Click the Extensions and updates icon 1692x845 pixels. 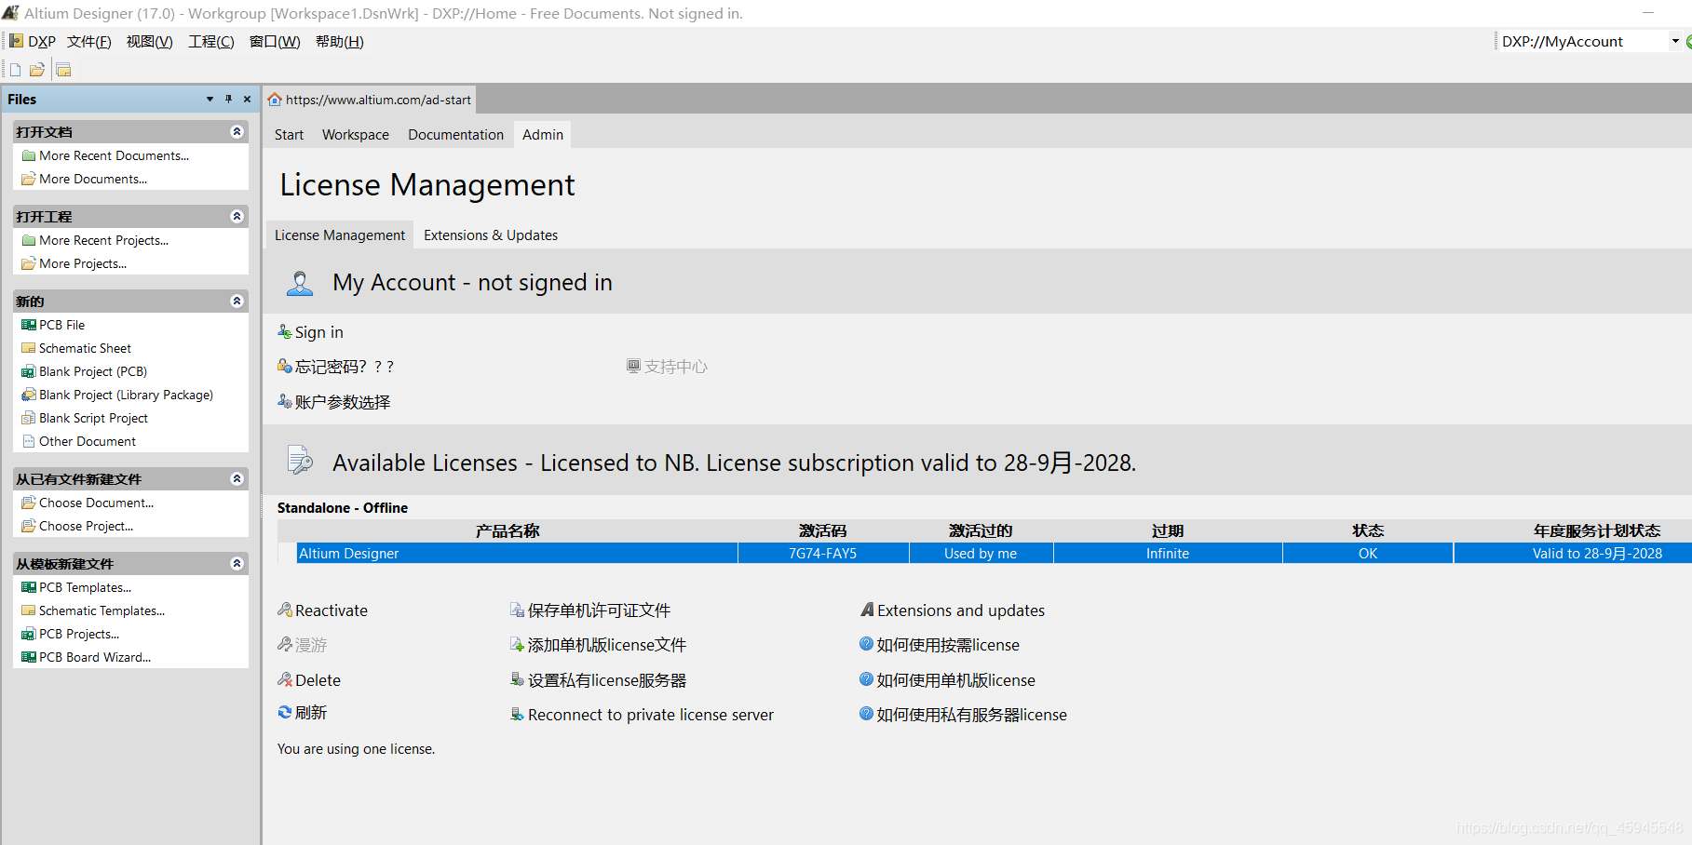click(x=867, y=610)
